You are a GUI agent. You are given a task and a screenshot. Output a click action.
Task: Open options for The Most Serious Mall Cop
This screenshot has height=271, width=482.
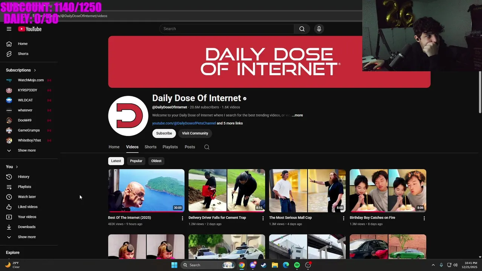click(343, 218)
